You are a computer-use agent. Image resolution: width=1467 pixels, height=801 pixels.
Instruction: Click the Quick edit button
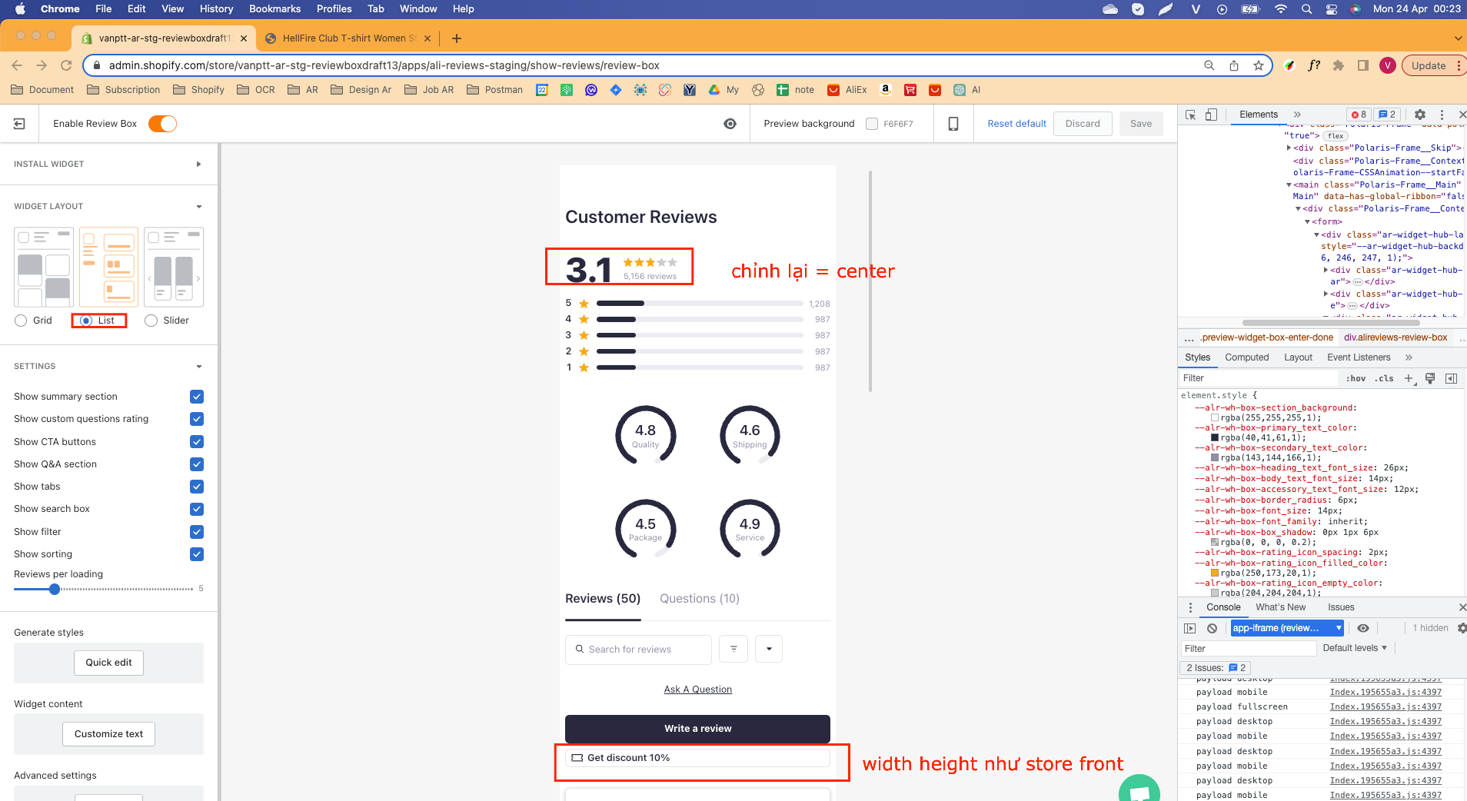pyautogui.click(x=108, y=663)
